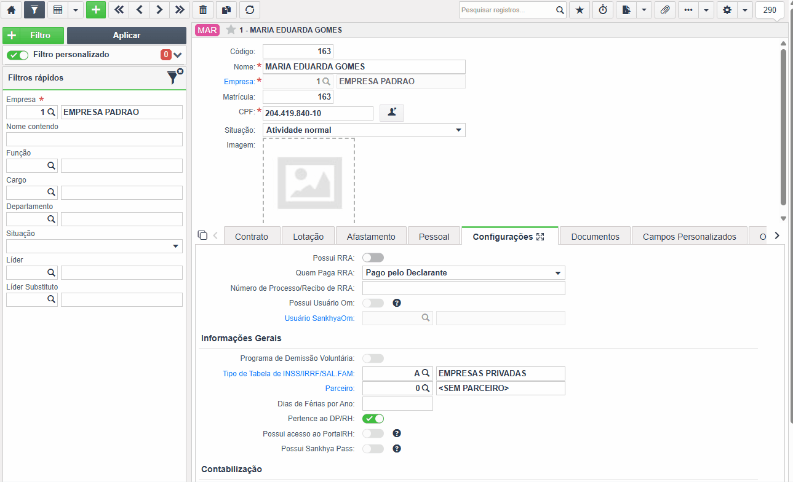Add a new record with green plus
This screenshot has width=793, height=482.
96,10
